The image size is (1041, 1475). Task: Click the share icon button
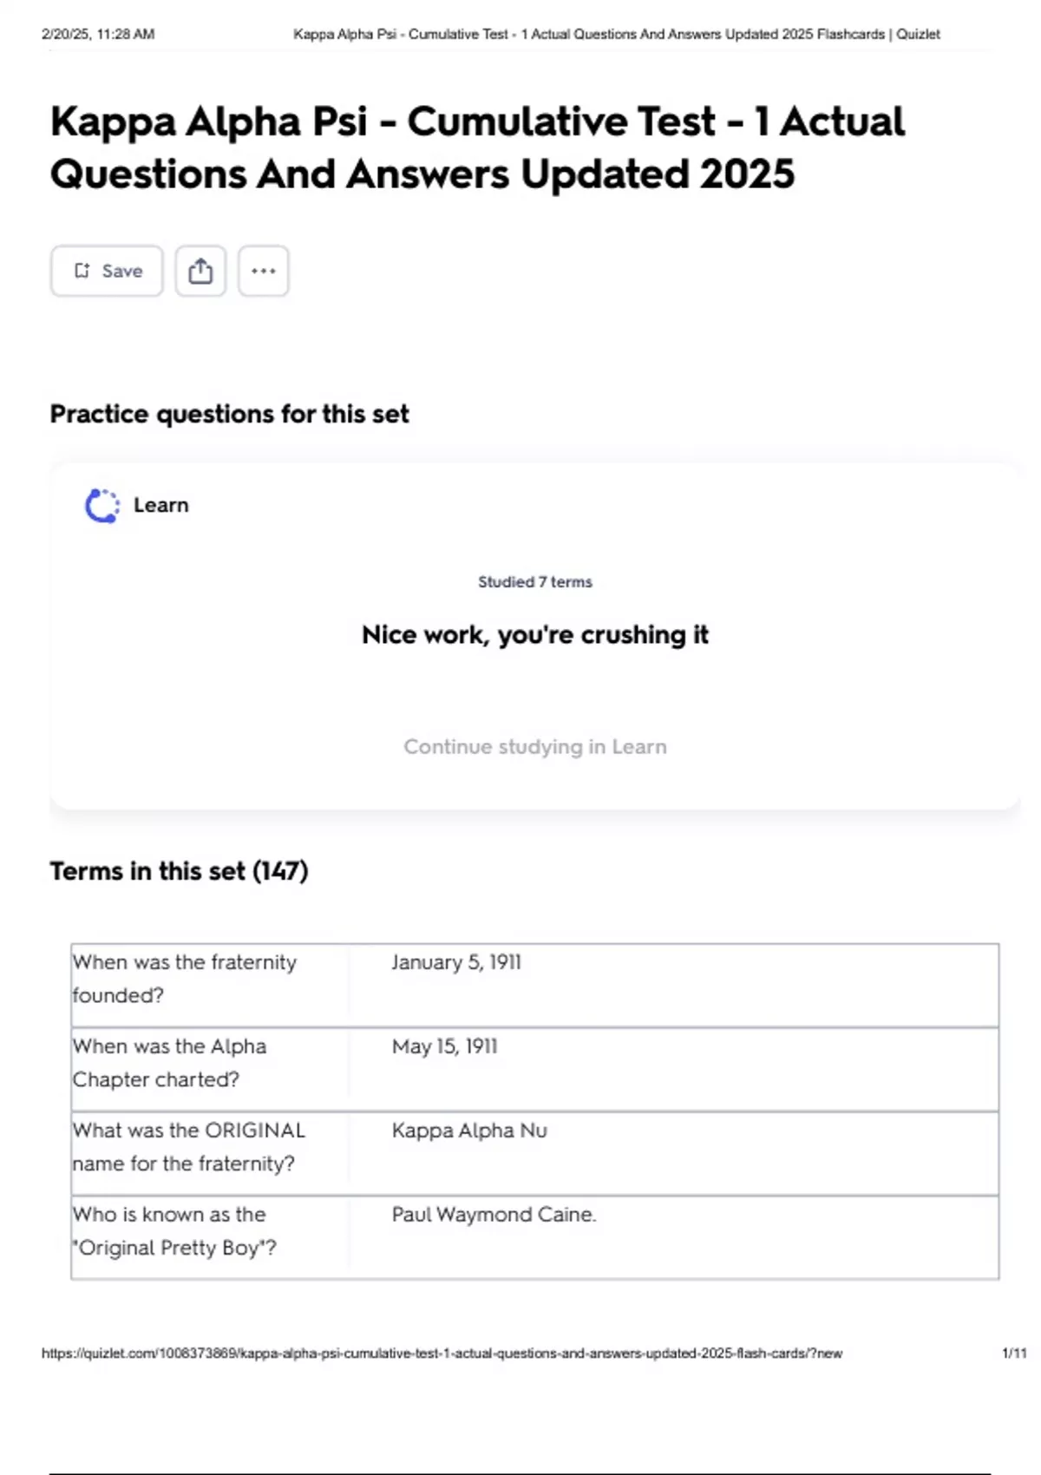coord(200,271)
